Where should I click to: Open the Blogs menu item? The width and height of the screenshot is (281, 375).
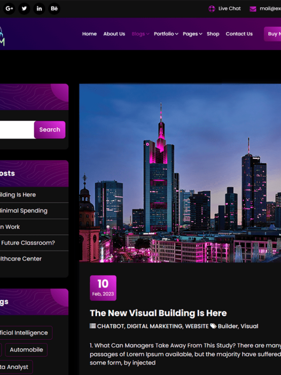(138, 34)
